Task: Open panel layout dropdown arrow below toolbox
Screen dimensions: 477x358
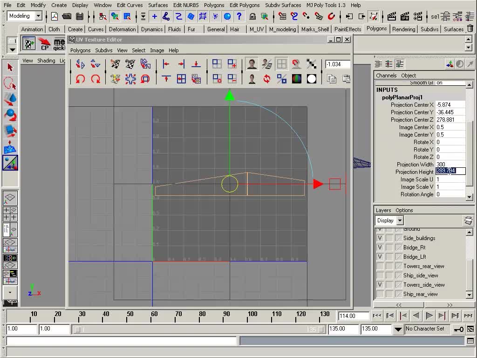Action: pyautogui.click(x=10, y=292)
